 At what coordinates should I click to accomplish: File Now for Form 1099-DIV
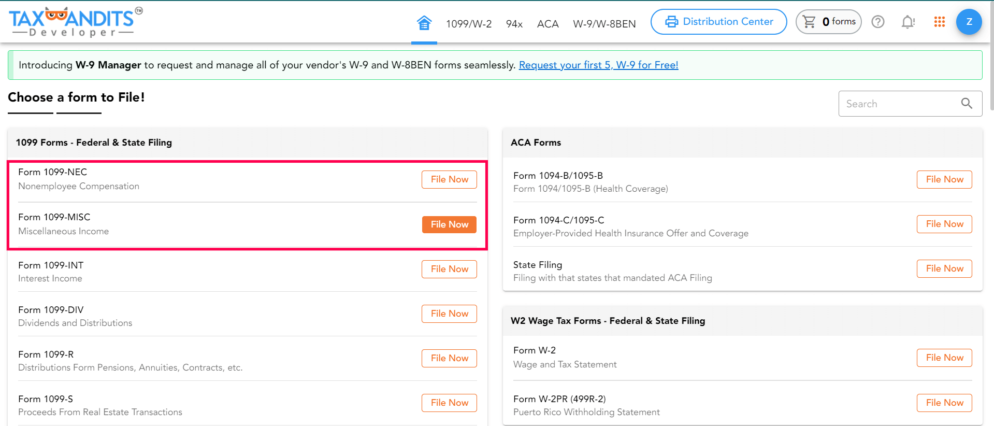[x=449, y=314]
